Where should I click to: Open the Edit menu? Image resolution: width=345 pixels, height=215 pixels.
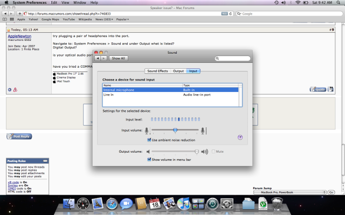click(x=54, y=2)
